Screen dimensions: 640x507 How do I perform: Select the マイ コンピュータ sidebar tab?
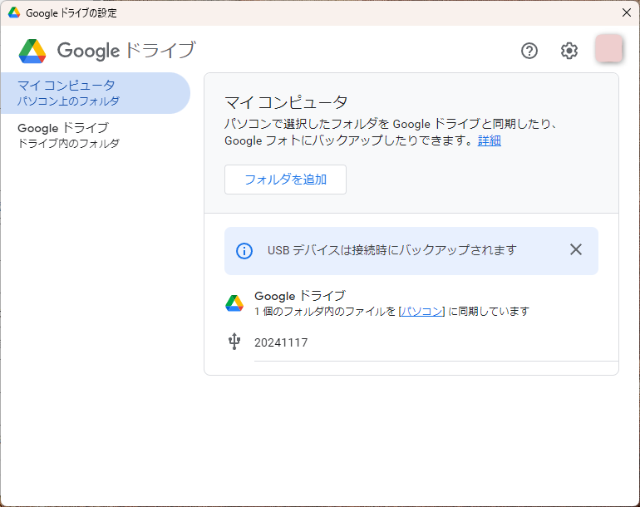tap(96, 93)
